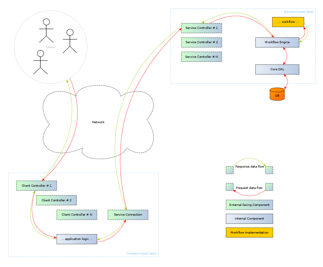This screenshot has height=267, width=323.
Task: Click the orange Workflow Implementation legend swatch
Action: 249,232
